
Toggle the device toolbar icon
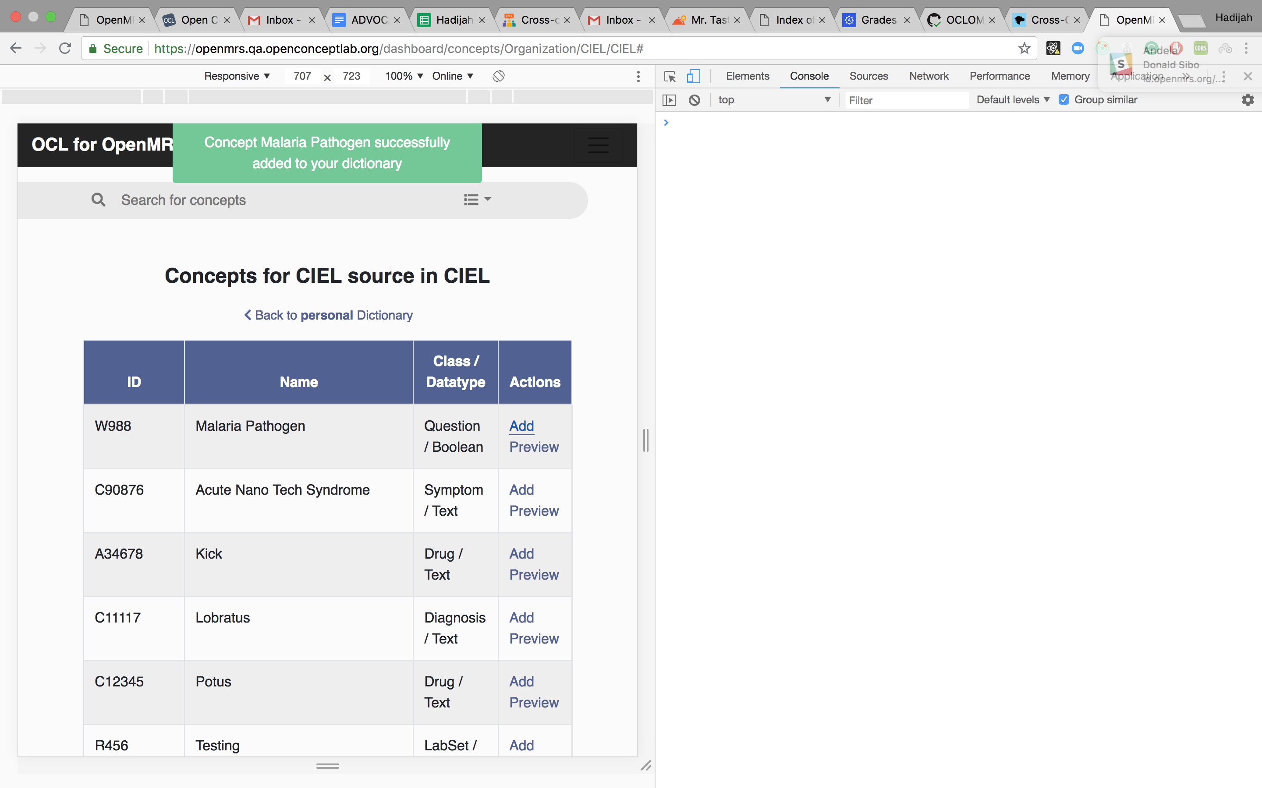pyautogui.click(x=693, y=77)
